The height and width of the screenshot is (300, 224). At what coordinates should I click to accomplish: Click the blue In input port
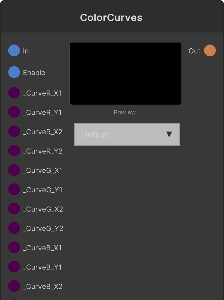point(14,50)
